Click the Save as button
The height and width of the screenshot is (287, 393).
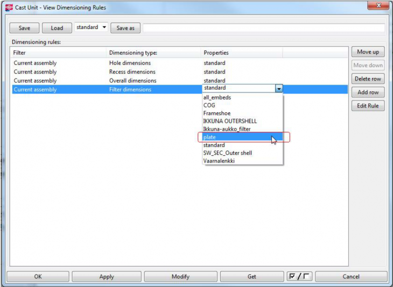[125, 28]
